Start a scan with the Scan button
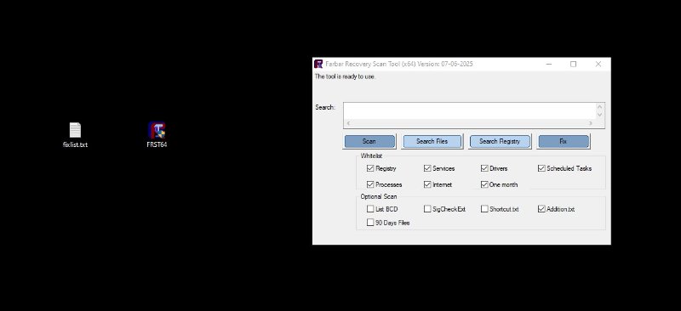The image size is (681, 311). pos(369,141)
